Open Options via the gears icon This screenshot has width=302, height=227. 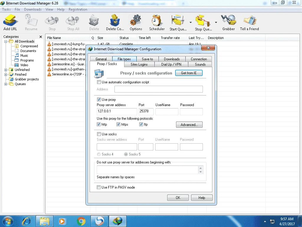pyautogui.click(x=136, y=20)
